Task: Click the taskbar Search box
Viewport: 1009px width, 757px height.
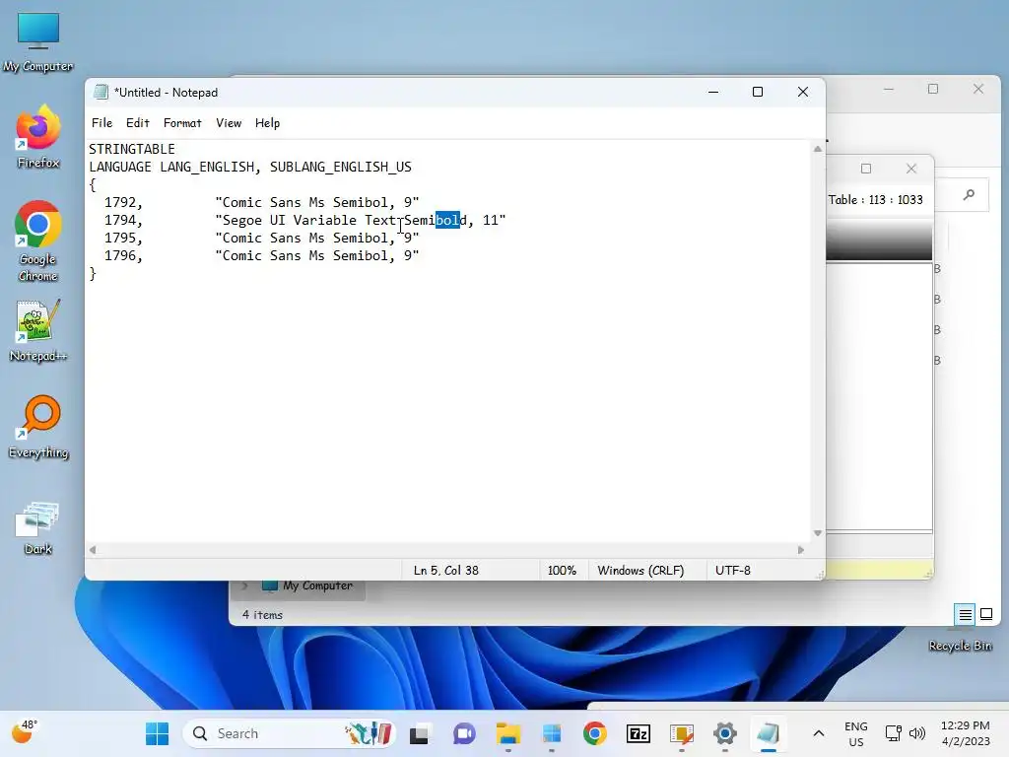Action: 290,733
